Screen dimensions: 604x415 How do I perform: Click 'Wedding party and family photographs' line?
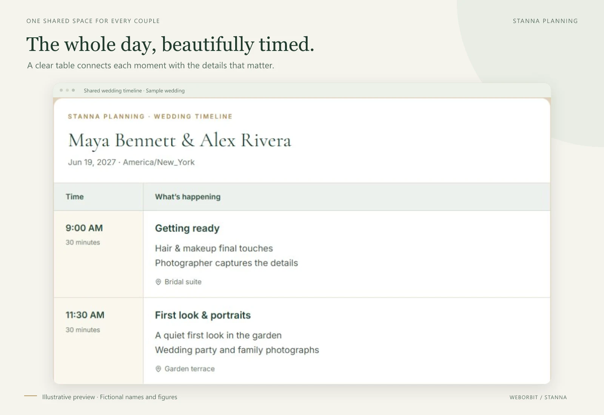tap(237, 350)
